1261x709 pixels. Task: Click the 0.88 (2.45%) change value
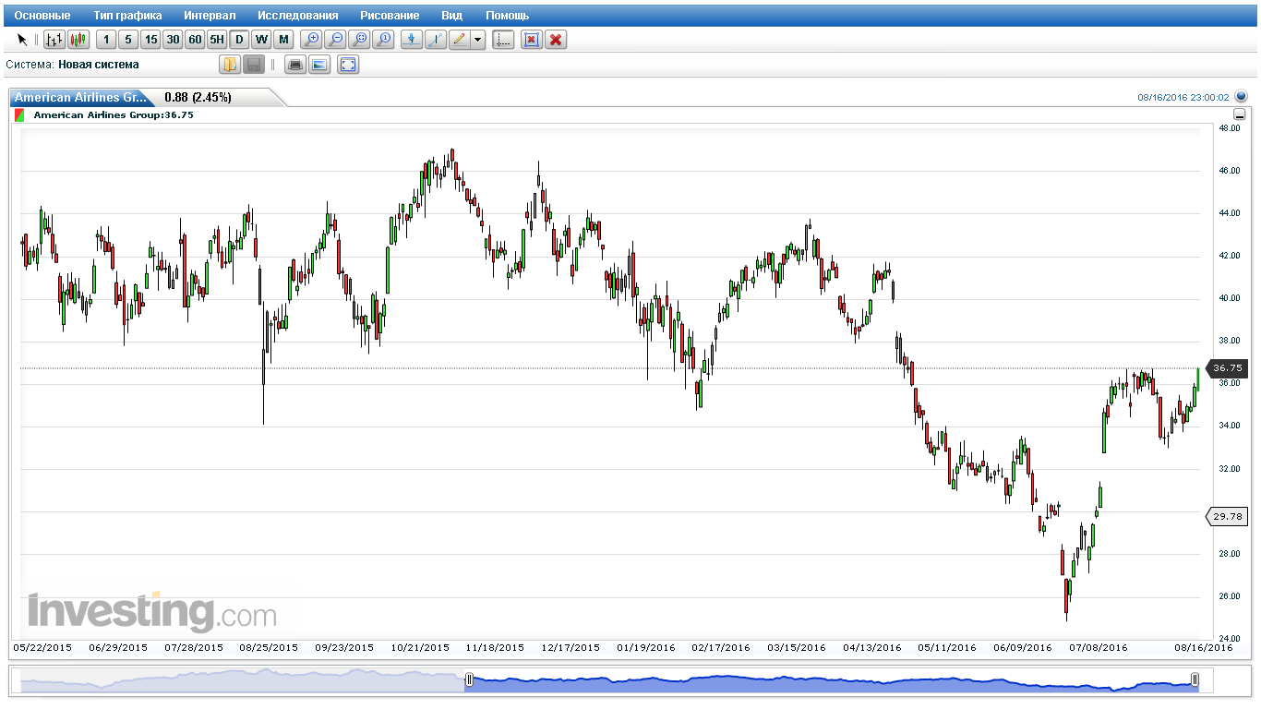coord(198,97)
